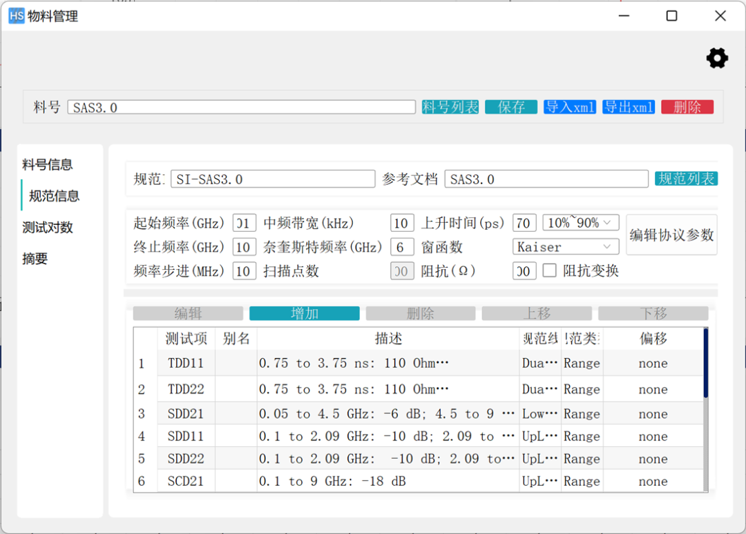Click the 料号 input field

[x=241, y=108]
